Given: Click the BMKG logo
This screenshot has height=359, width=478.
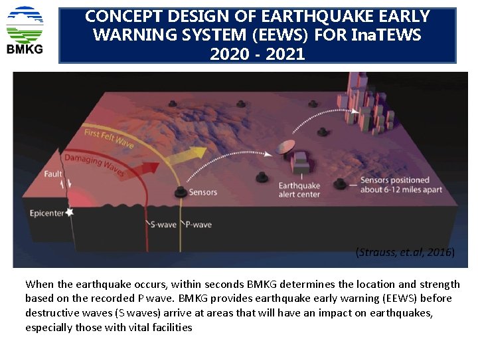Looking at the screenshot, I should 25,31.
